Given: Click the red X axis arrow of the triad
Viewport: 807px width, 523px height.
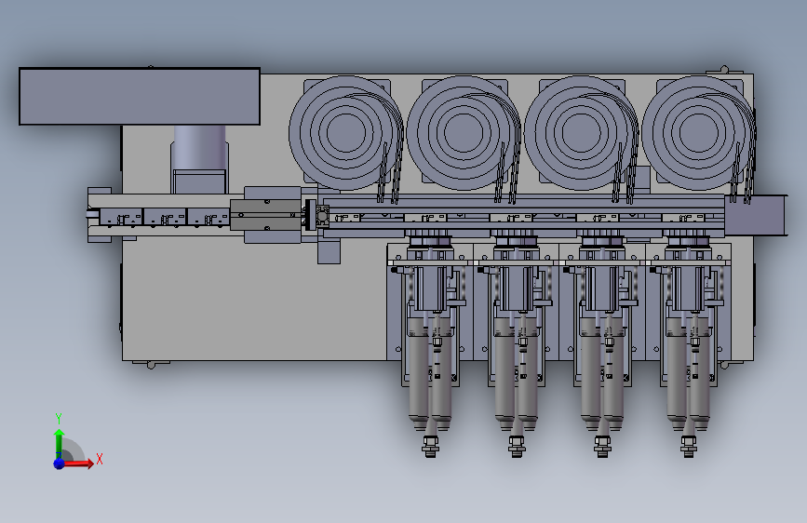Looking at the screenshot, I should 78,463.
